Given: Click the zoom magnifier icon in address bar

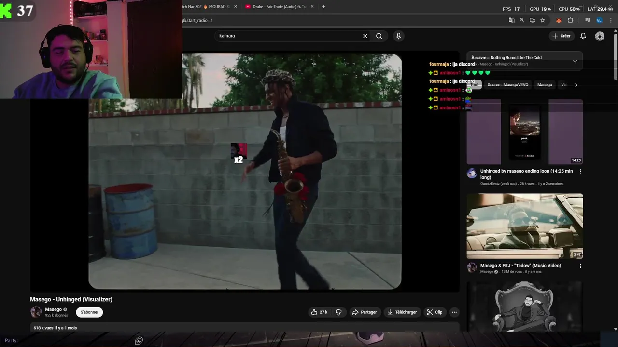Looking at the screenshot, I should (x=522, y=20).
